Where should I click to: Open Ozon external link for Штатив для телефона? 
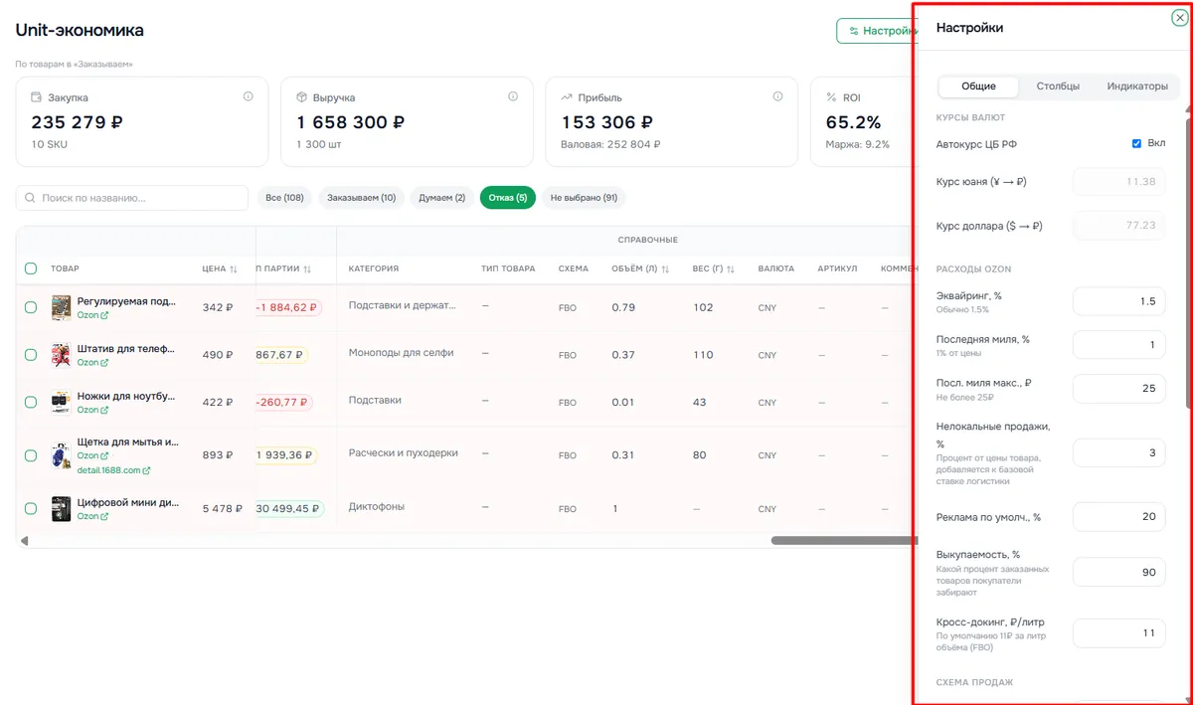93,362
